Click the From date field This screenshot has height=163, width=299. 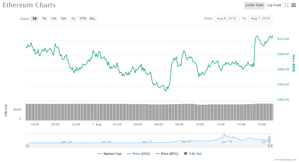tap(226, 19)
